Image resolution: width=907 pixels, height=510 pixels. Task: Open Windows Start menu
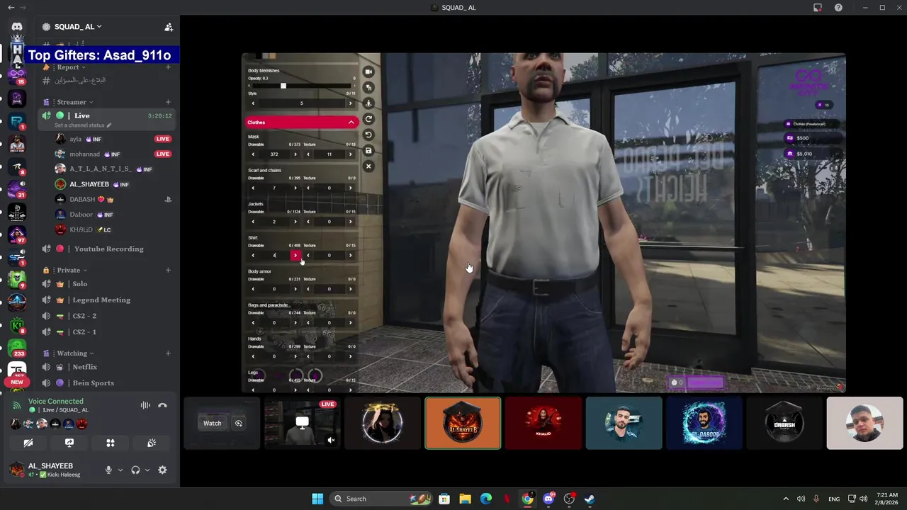click(317, 499)
